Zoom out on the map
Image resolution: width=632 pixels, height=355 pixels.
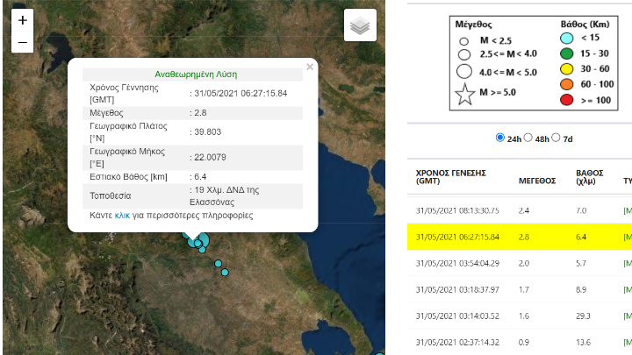coord(22,43)
